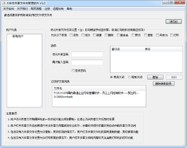The height and width of the screenshot is (148, 187).
Task: Click the 窗口名 column header
Action: tap(127, 49)
